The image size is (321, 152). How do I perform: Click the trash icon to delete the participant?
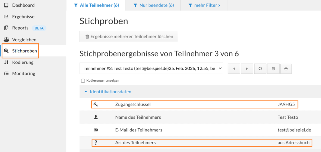273,69
